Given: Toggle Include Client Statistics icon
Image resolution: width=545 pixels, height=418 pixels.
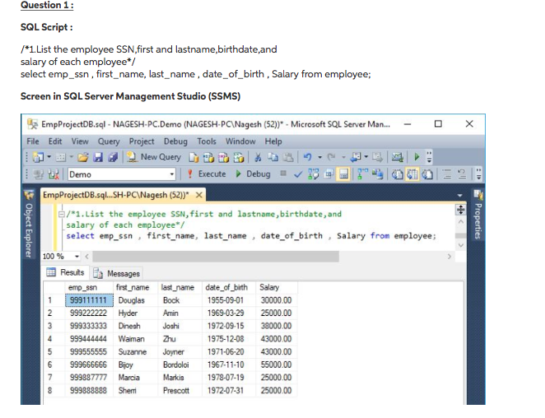Looking at the screenshot, I should pos(377,174).
